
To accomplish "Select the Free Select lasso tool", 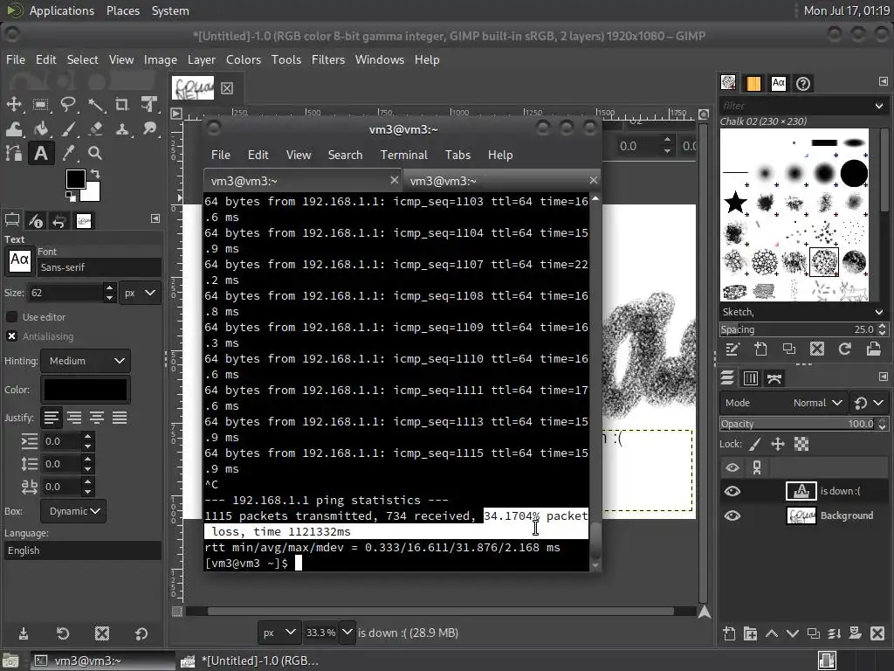I will point(68,104).
